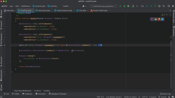Open the Bookmarks tool window
Screen dimensions: 175x98
tap(1, 75)
